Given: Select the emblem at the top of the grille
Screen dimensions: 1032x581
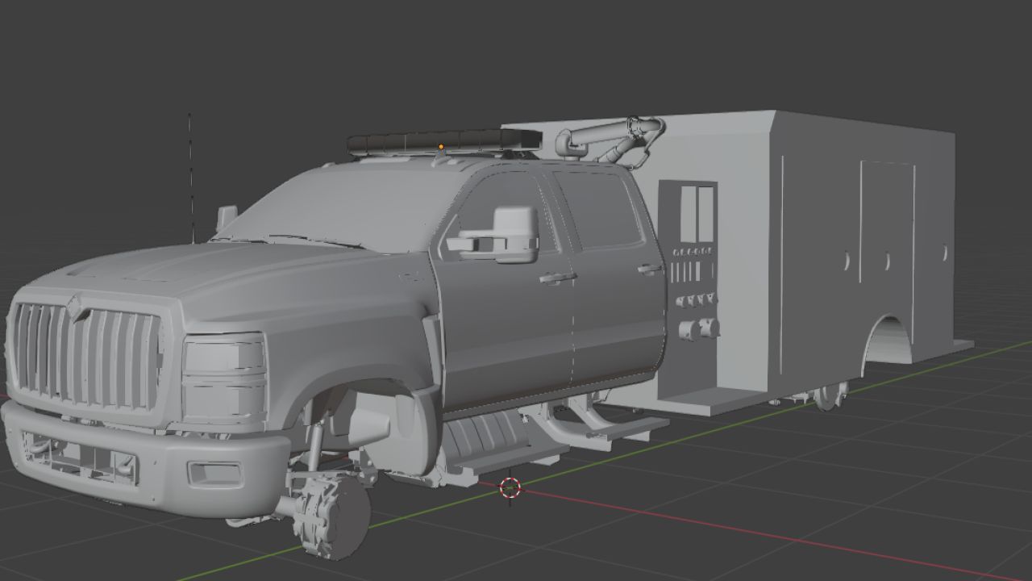Looking at the screenshot, I should point(76,307).
